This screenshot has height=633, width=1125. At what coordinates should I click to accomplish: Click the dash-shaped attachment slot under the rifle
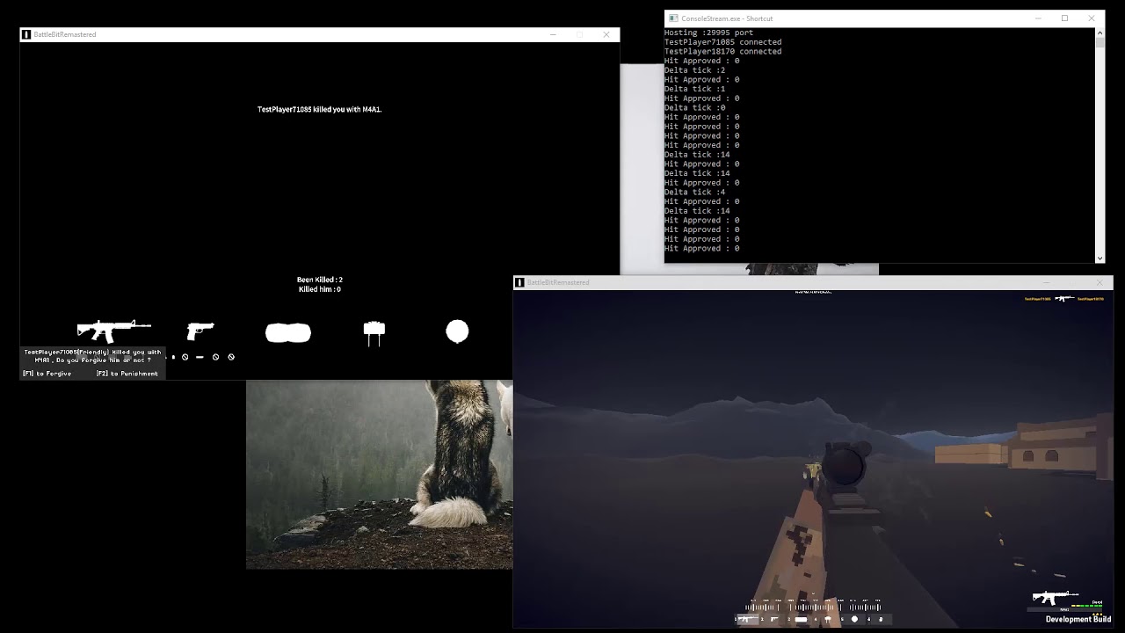click(x=200, y=357)
